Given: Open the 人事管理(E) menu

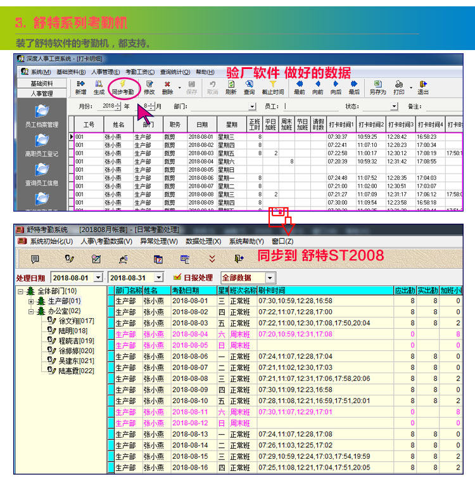Looking at the screenshot, I should pos(105,72).
